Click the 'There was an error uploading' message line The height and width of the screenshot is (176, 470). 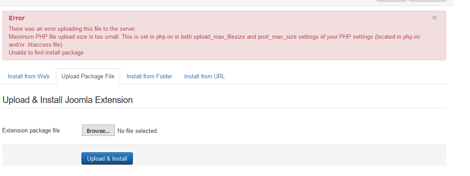72,29
